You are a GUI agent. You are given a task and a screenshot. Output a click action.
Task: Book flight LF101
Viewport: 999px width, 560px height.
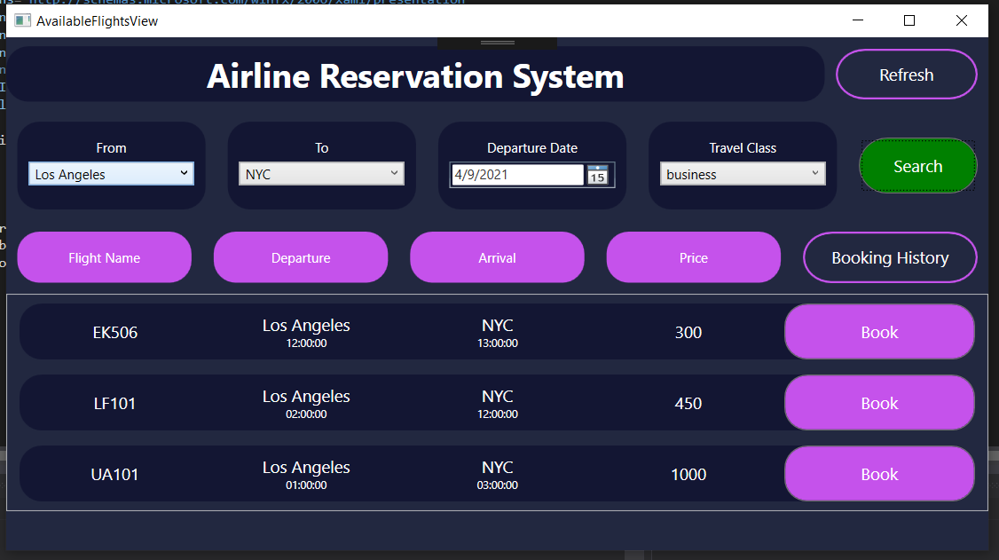[x=878, y=402]
